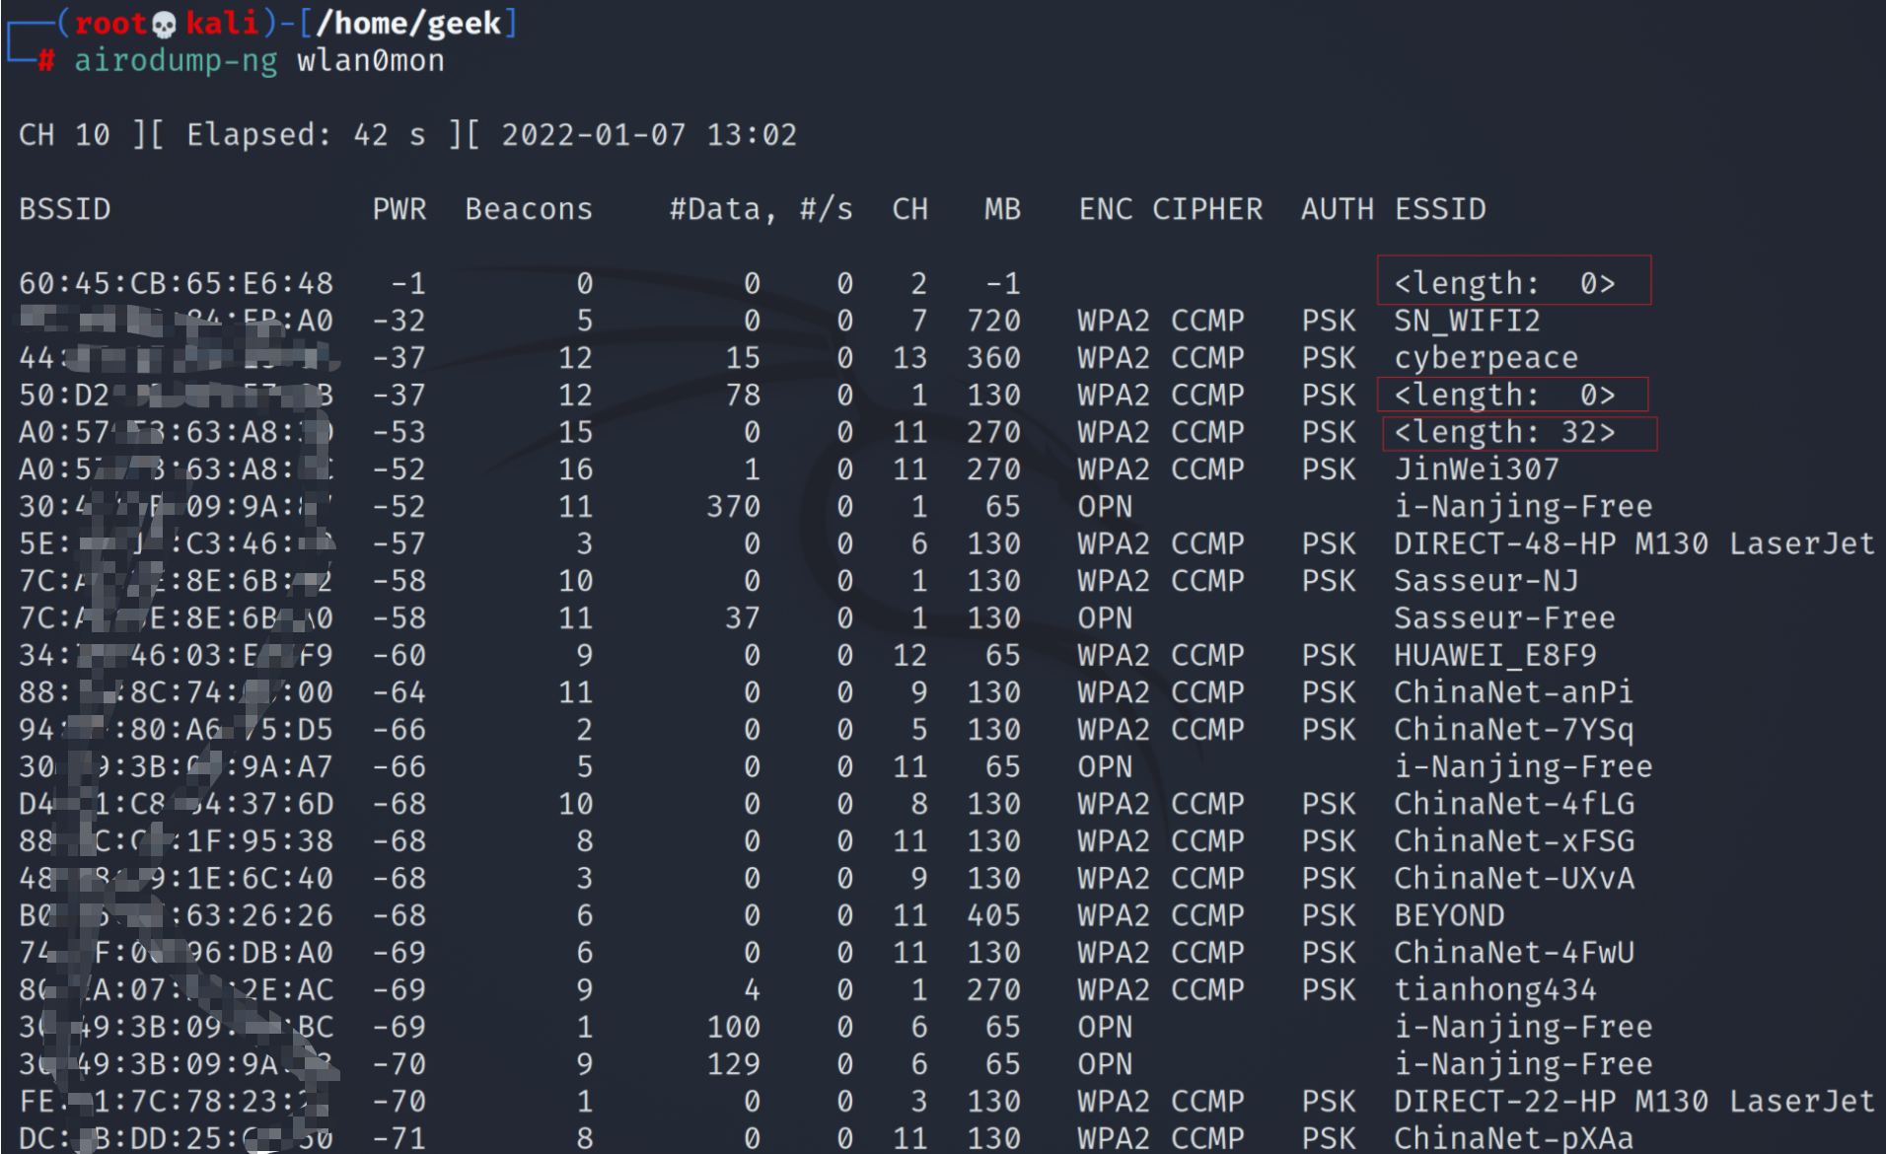Select the ChinaNet-pXAa ESSID

point(1514,1138)
